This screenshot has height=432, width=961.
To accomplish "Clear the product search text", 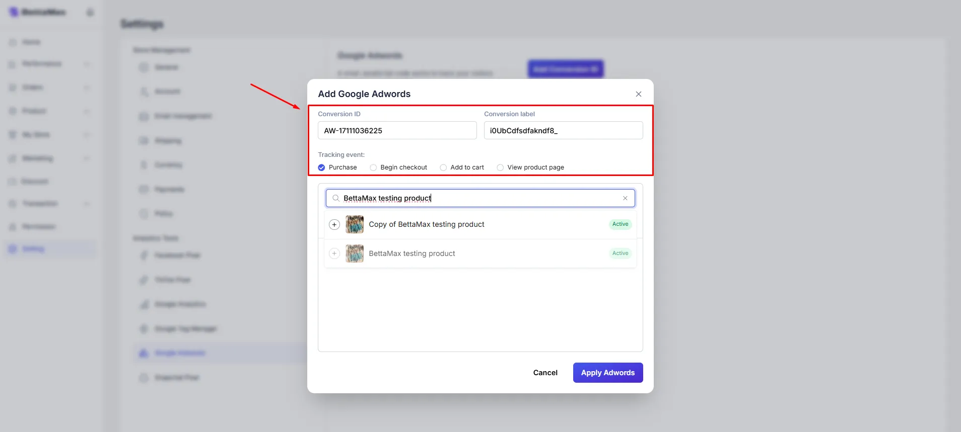I will click(625, 198).
